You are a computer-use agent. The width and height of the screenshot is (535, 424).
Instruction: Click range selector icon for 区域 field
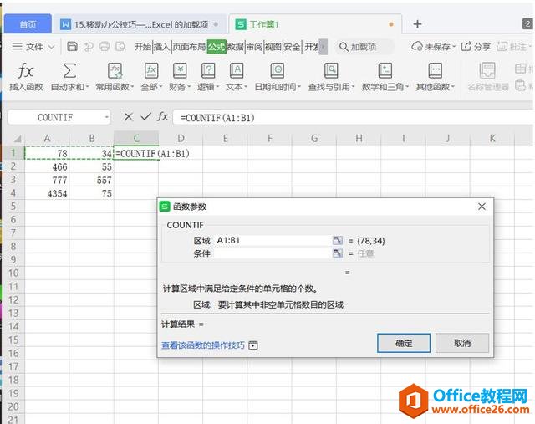pos(338,240)
